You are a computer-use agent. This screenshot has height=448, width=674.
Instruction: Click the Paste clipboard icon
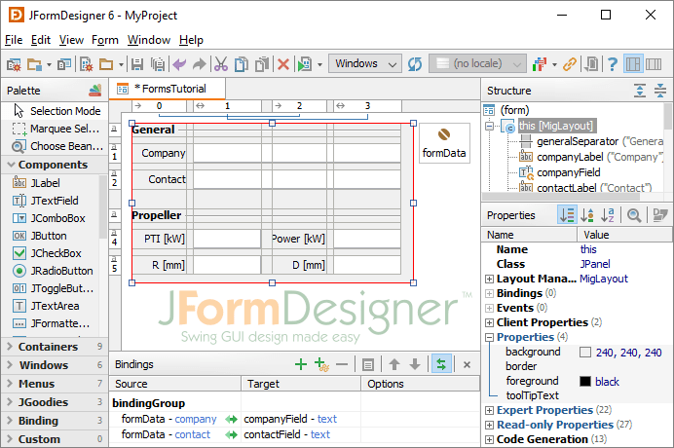click(x=262, y=64)
